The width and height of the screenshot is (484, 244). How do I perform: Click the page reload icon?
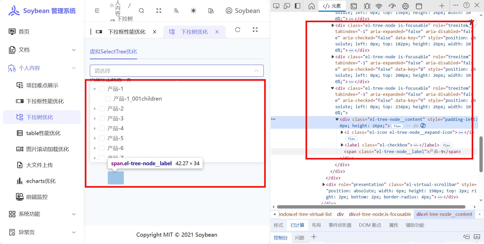(x=237, y=30)
